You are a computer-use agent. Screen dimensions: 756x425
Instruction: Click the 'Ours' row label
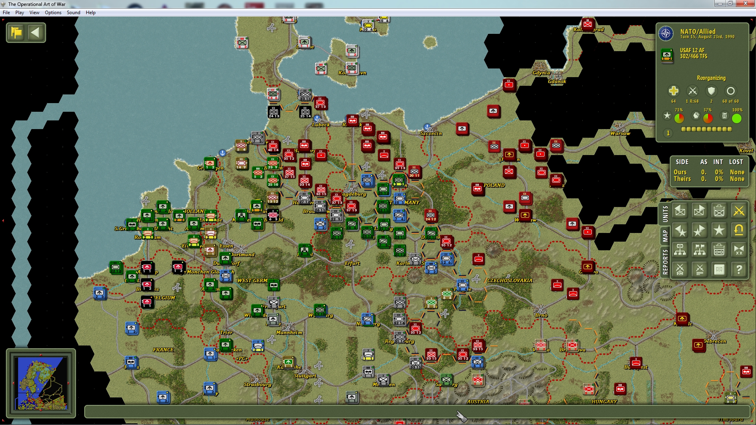click(680, 172)
